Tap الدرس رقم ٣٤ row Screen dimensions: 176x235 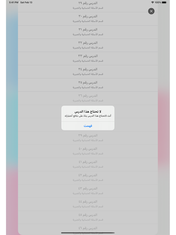[87, 71]
